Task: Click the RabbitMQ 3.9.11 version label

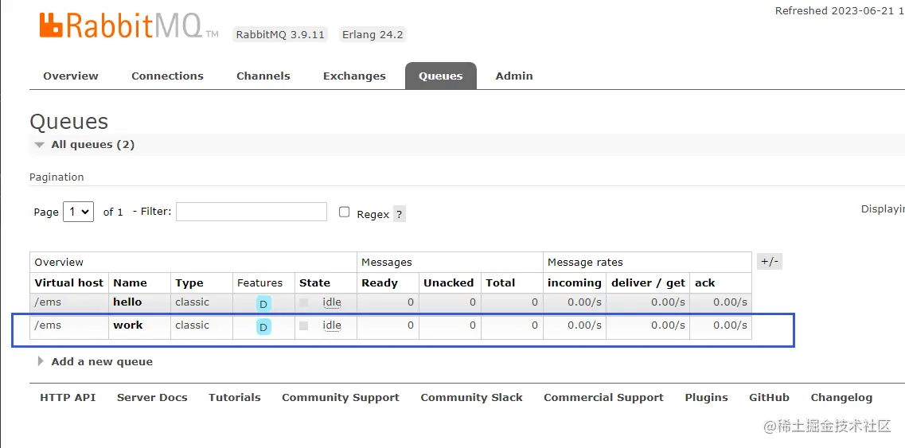Action: (280, 35)
